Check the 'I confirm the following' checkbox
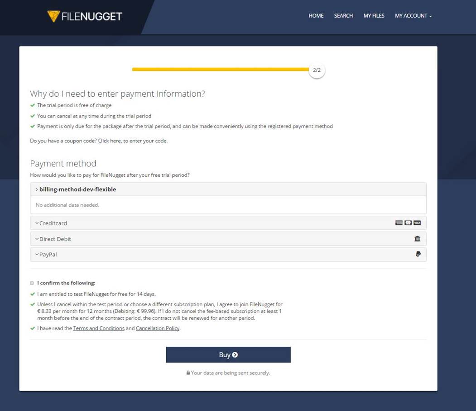This screenshot has height=411, width=476. (32, 283)
